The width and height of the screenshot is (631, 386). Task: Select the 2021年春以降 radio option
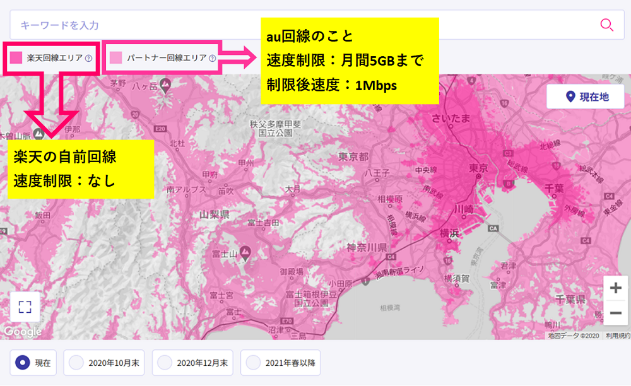[x=281, y=363]
